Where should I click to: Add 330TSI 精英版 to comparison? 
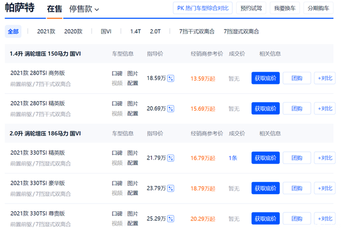(x=325, y=157)
